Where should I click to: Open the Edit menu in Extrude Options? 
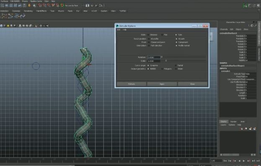[119, 30]
